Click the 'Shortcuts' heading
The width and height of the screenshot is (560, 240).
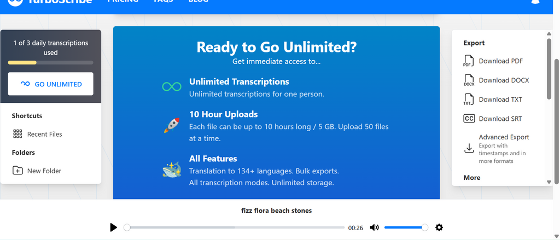tap(27, 116)
